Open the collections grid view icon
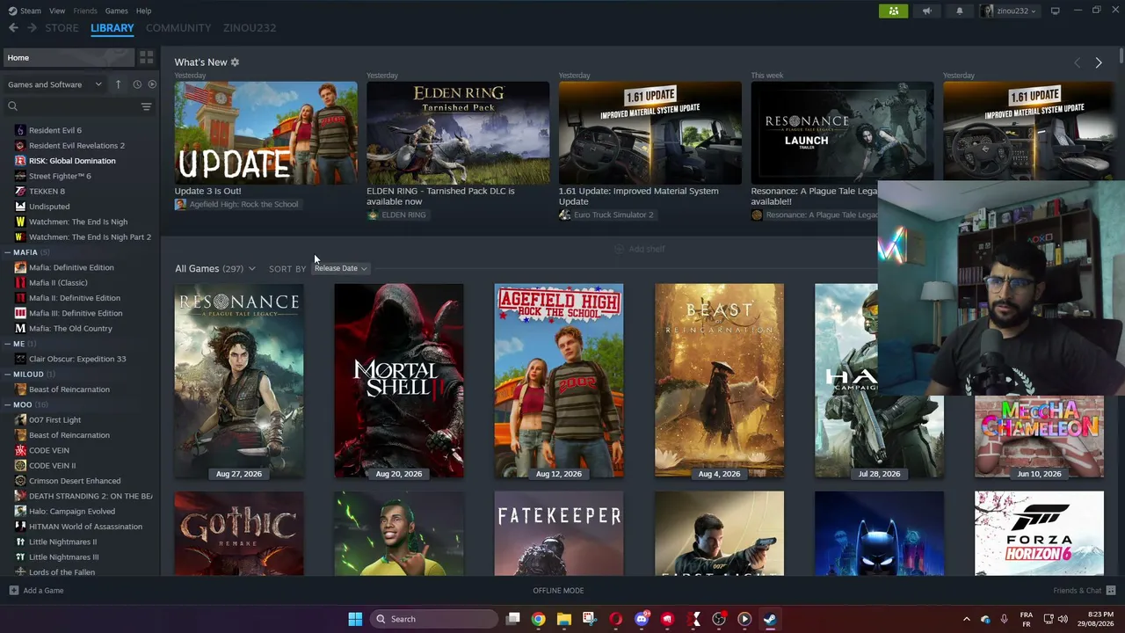The image size is (1125, 633). [146, 57]
